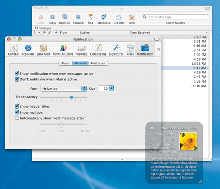Click the Delete icon in Mail toolbar

coord(40,17)
